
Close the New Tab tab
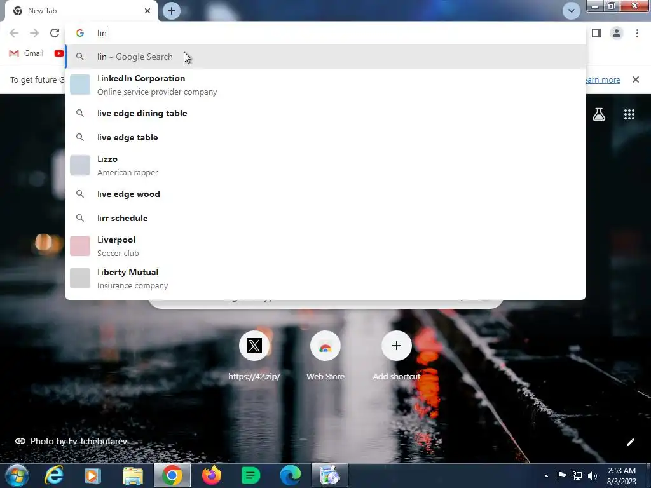[147, 11]
